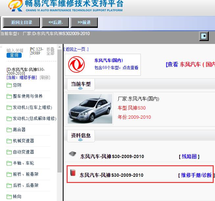Click the 输入关键 keyword input field
The height and width of the screenshot is (201, 215).
(x=15, y=50)
